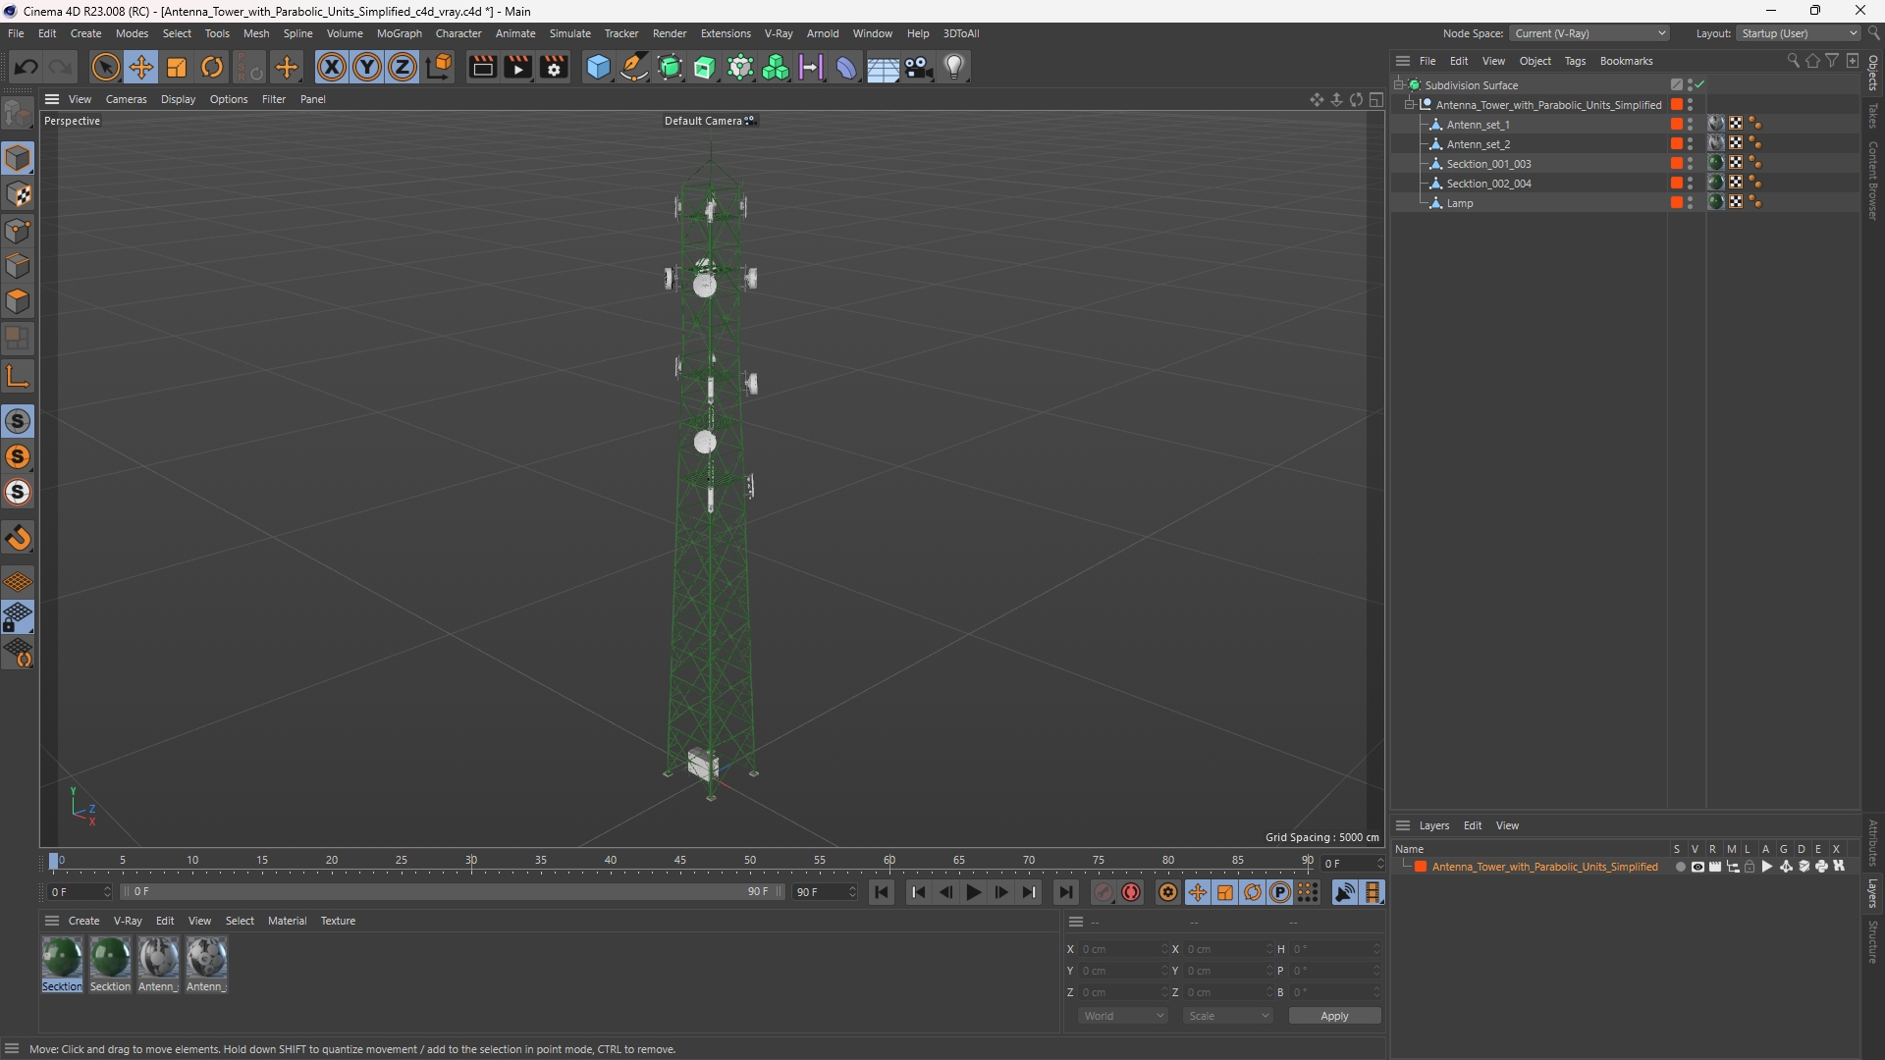Screen dimensions: 1885x1060
Task: Select the first Secktion material thumbnail
Action: tap(62, 958)
